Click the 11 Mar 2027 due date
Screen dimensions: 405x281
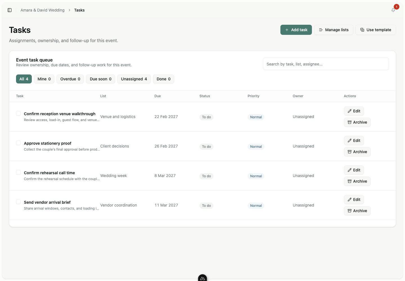tap(166, 205)
